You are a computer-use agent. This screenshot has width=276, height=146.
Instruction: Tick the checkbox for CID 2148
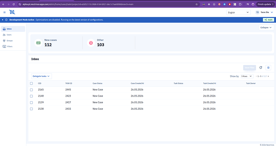(x=31, y=96)
